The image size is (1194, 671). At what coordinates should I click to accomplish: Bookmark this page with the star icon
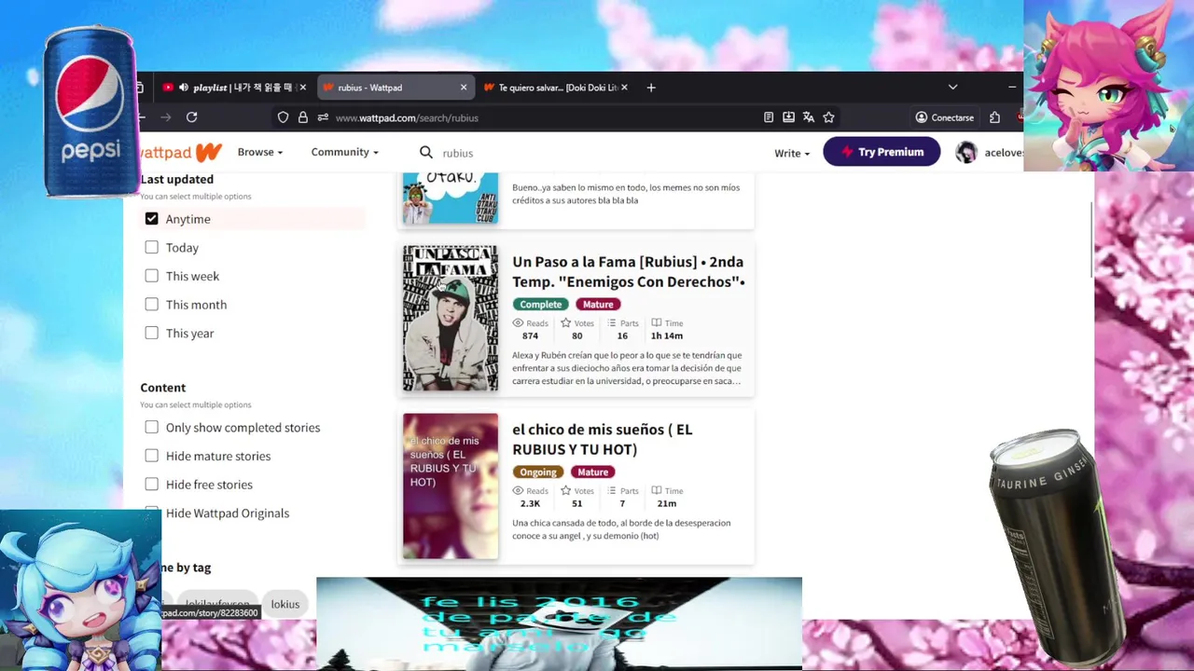click(x=828, y=117)
